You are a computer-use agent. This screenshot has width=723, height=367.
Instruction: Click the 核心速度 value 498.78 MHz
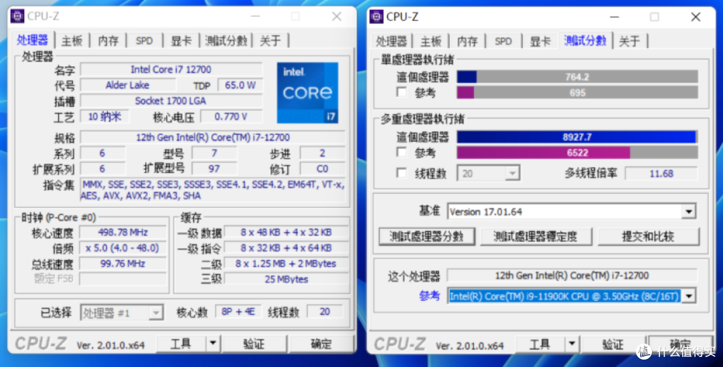pos(123,232)
